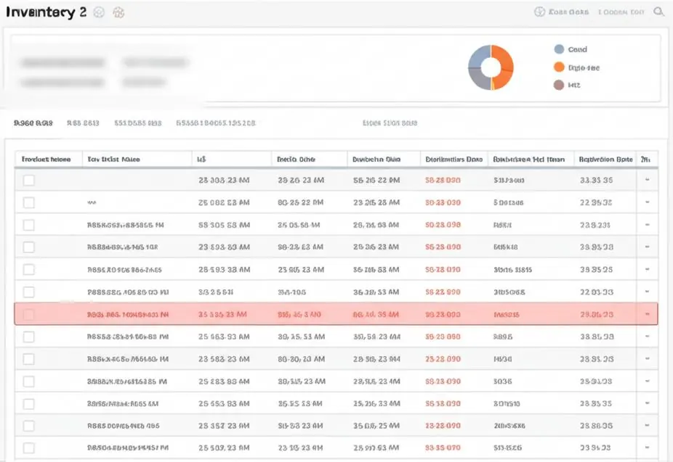Click the icon in the last table header column
This screenshot has width=673, height=462.
pos(645,160)
